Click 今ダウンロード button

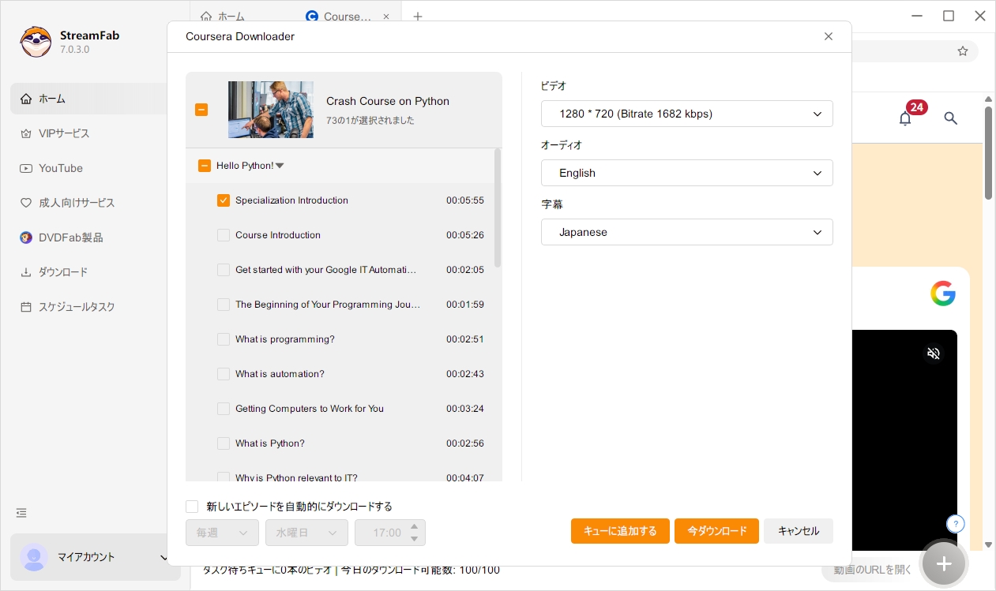click(x=716, y=531)
